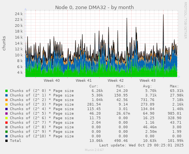The image size is (189, 154).
Task: Click the 'Chunks of (2^10) * Page size' legend label
Action: pos(42,136)
